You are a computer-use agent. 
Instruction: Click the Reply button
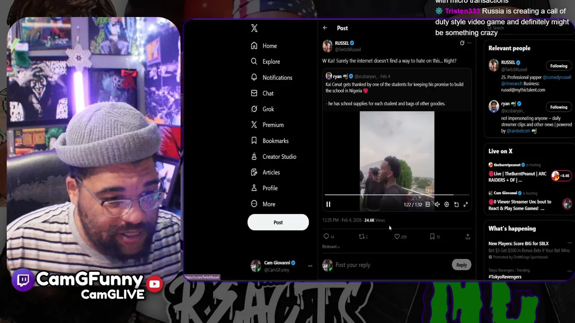[461, 265]
